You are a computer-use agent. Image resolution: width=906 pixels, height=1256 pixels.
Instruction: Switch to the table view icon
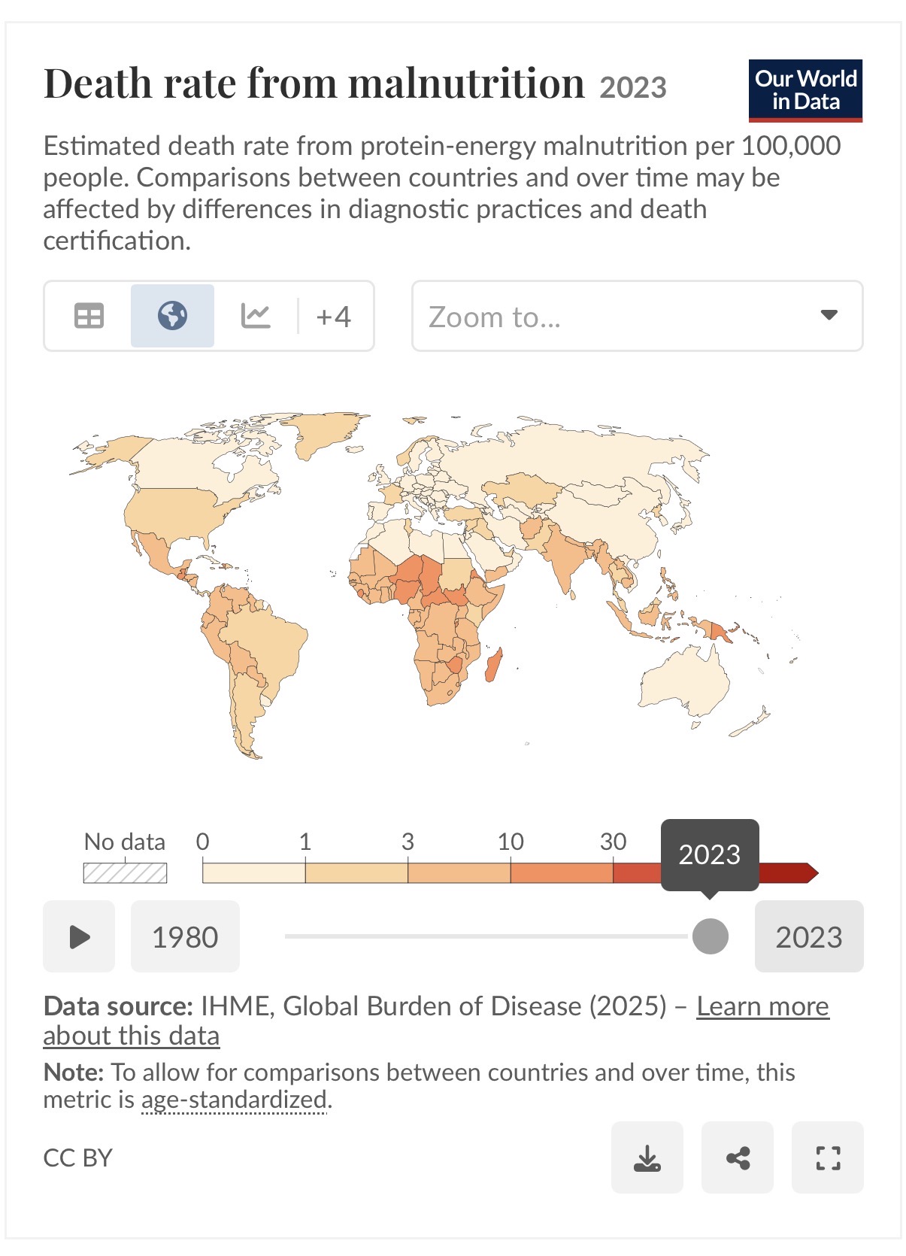coord(89,316)
